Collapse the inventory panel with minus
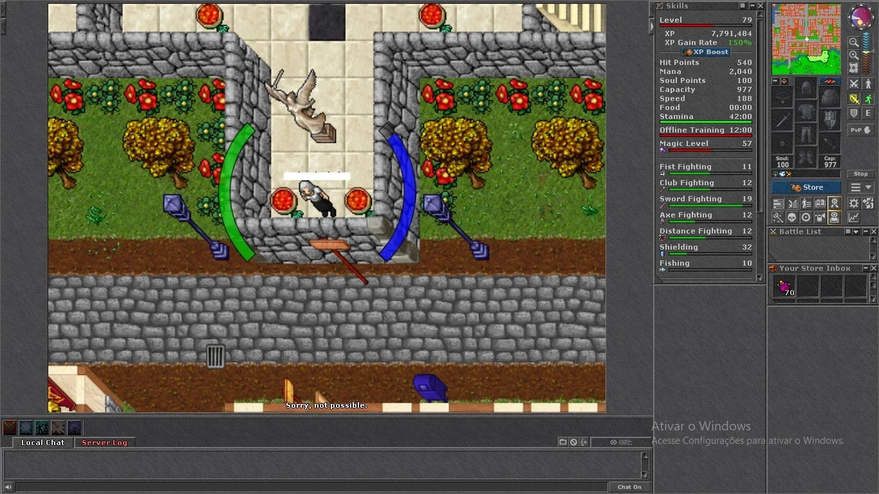879x494 pixels. (x=775, y=81)
